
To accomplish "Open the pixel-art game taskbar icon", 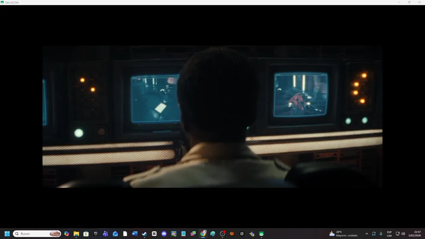I will [174, 234].
